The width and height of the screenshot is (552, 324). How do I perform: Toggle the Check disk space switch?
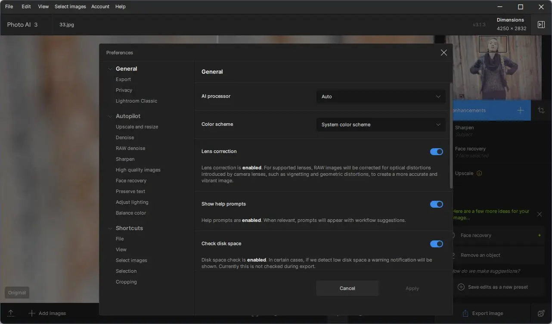(436, 244)
